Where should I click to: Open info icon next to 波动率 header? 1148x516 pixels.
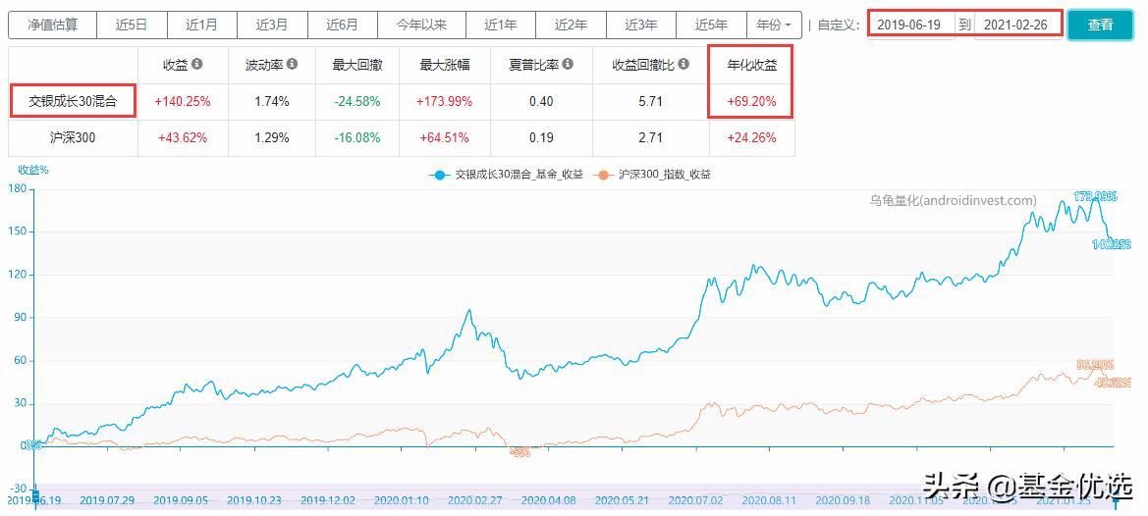point(292,65)
